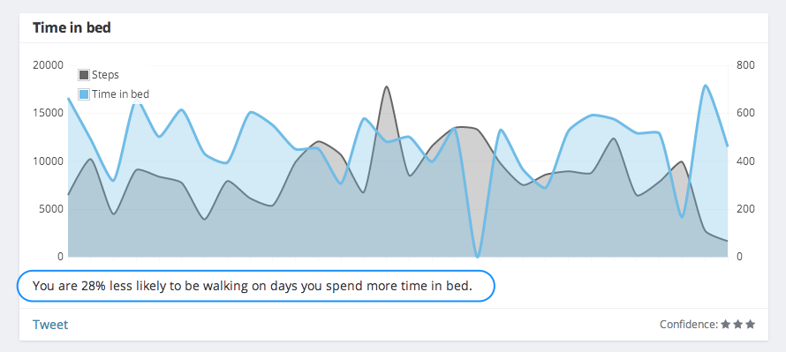Click the second confidence star
Screen dimensions: 786x352
pos(738,325)
